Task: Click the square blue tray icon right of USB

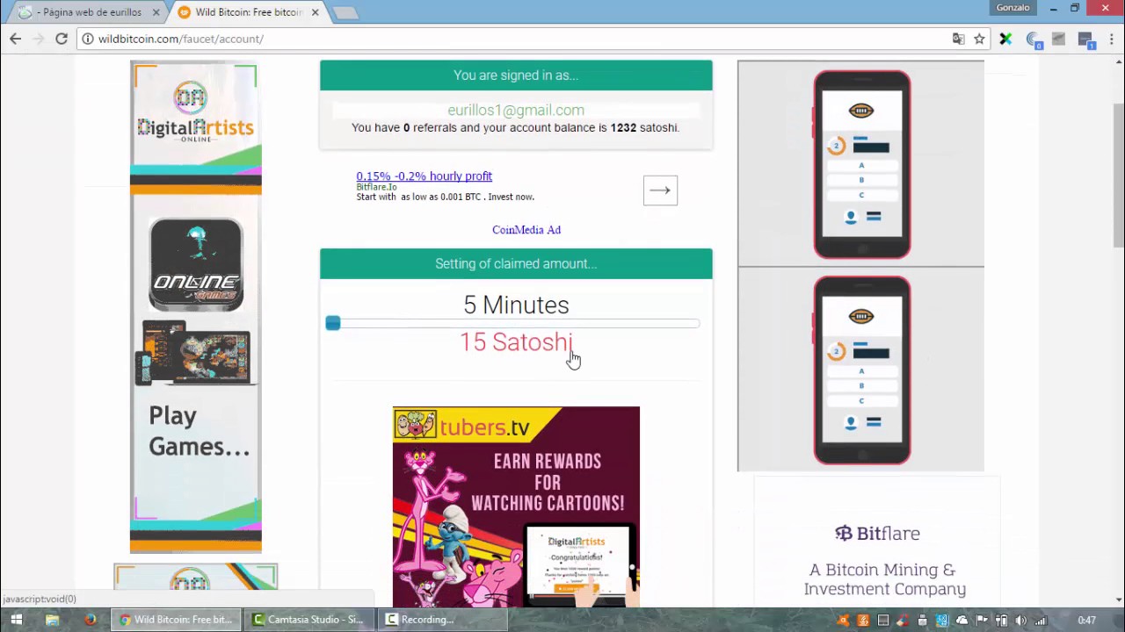Action: [941, 620]
